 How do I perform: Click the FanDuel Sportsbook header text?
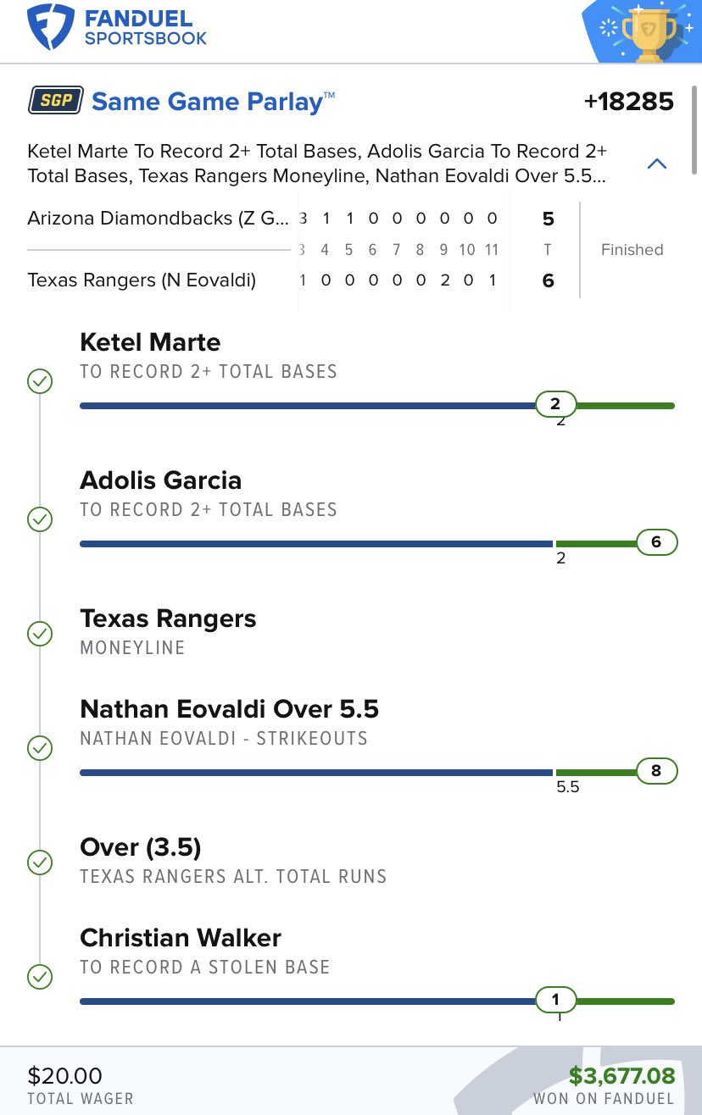point(145,28)
